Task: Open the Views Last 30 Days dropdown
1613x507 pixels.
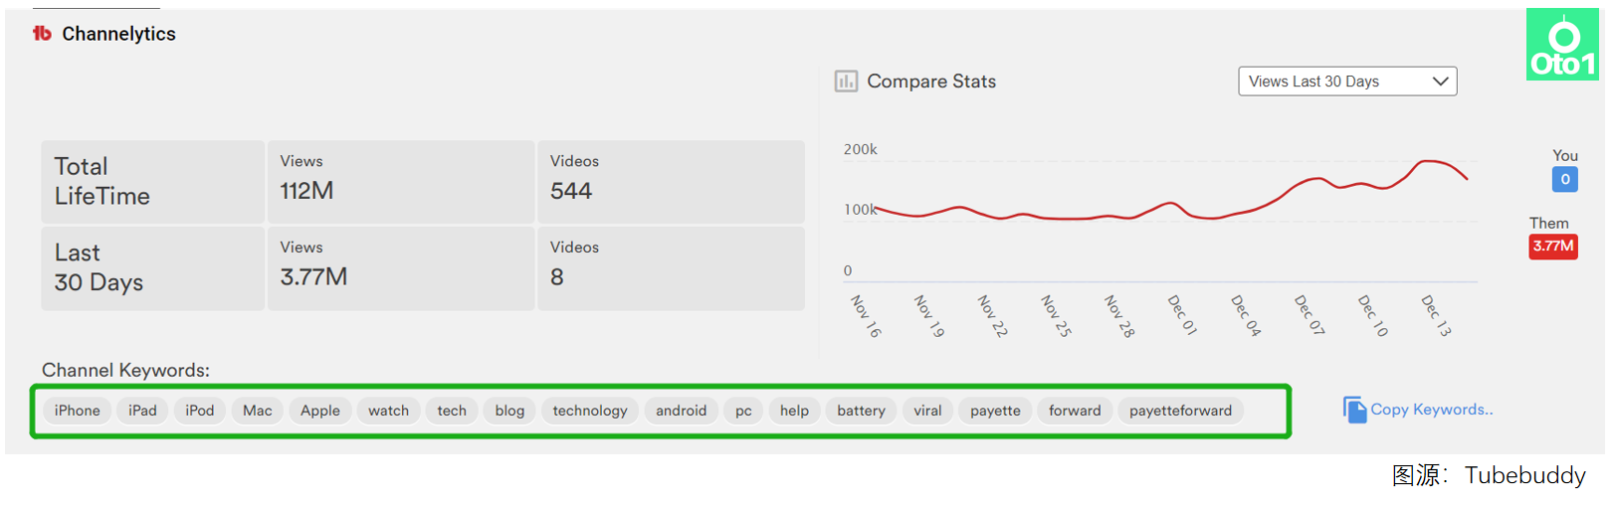Action: 1346,82
